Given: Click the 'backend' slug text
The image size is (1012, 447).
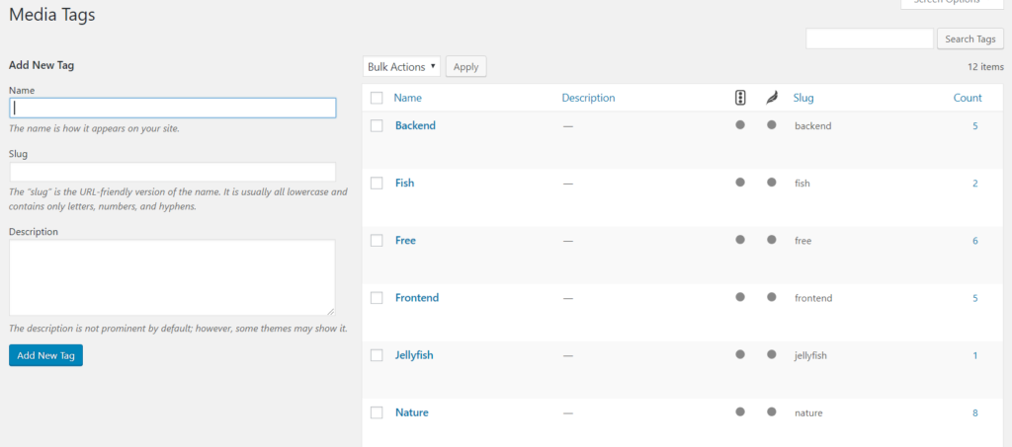Looking at the screenshot, I should (x=812, y=126).
